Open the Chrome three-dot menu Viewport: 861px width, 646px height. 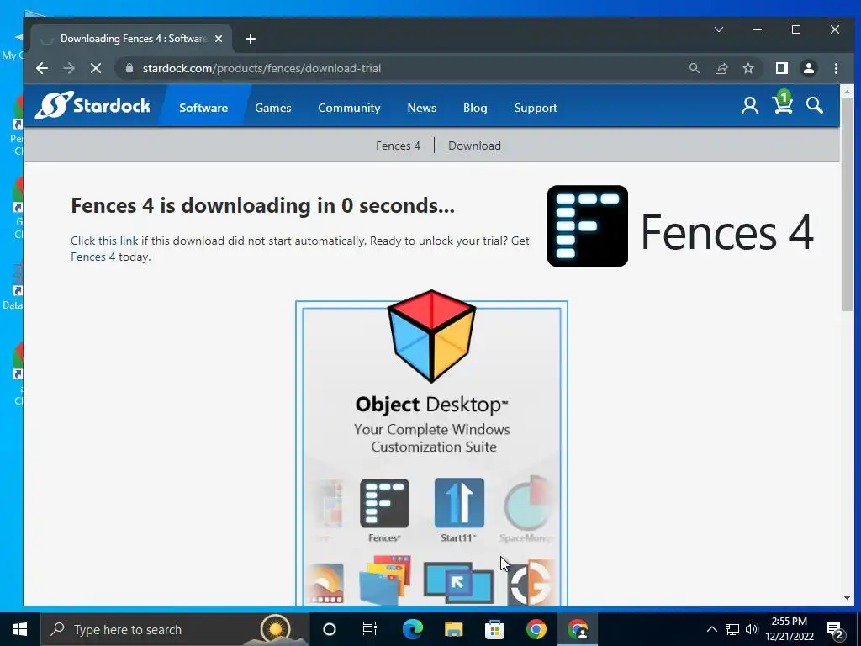(x=836, y=68)
